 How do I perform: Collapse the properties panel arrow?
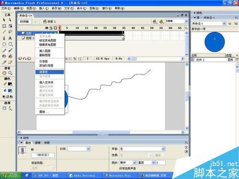point(21,143)
